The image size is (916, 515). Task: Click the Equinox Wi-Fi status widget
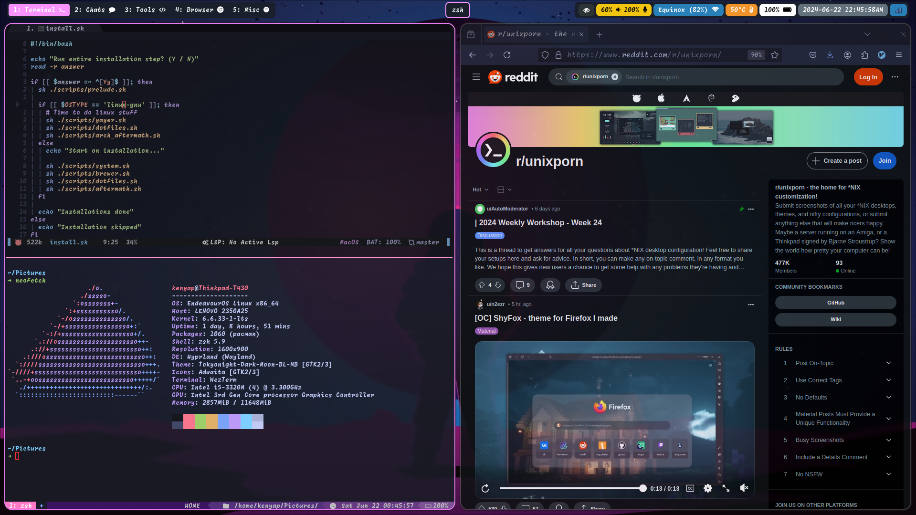pyautogui.click(x=688, y=10)
